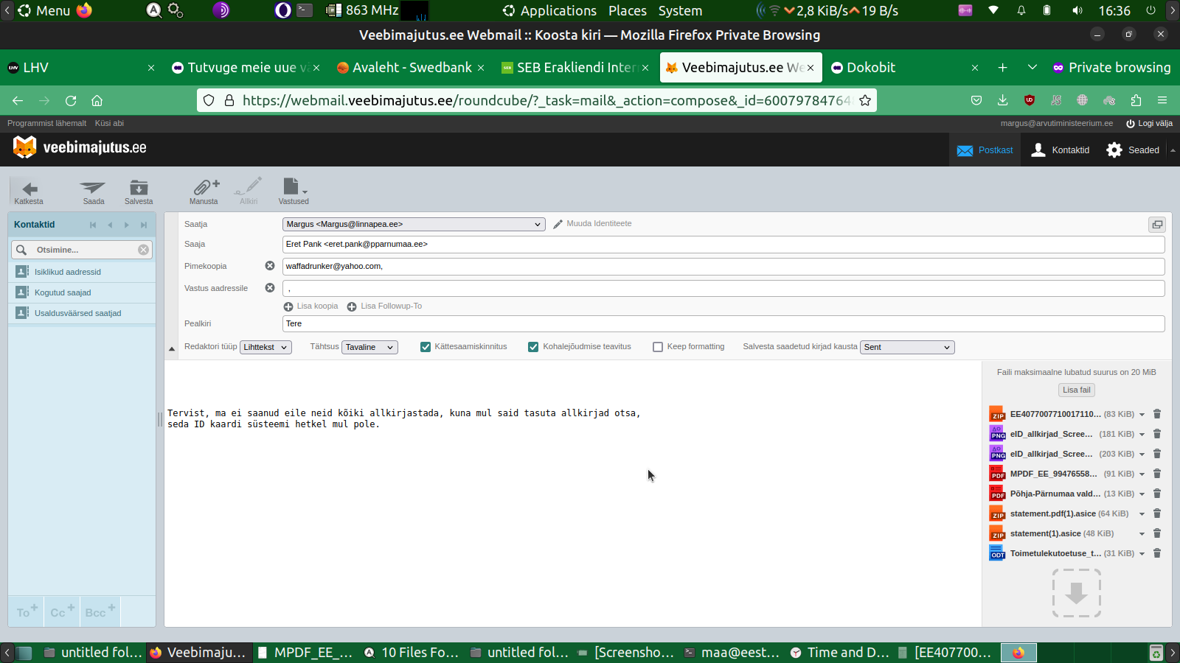Collapse the compose options with arrow
The height and width of the screenshot is (663, 1180).
point(172,348)
